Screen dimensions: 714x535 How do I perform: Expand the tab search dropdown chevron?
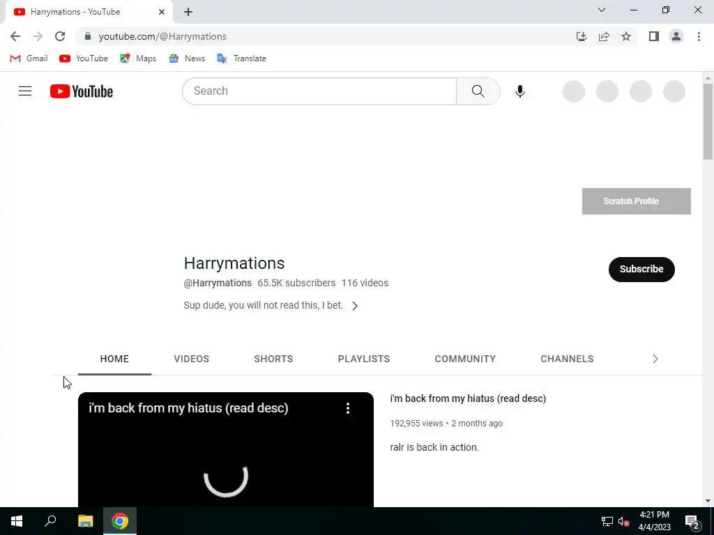602,10
